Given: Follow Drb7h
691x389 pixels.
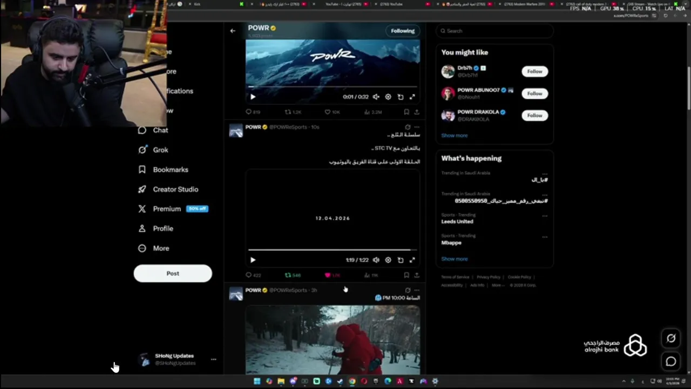Looking at the screenshot, I should 534,71.
